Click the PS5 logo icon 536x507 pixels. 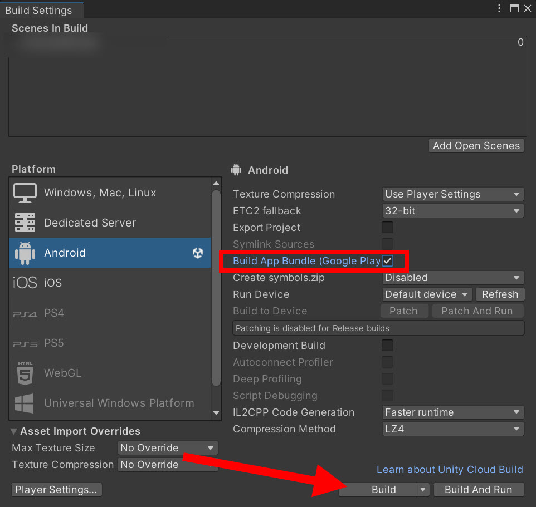[x=25, y=344]
